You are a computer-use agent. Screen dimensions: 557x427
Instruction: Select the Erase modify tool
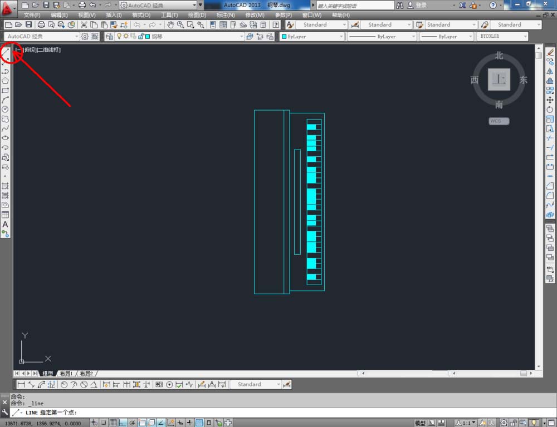(x=550, y=52)
